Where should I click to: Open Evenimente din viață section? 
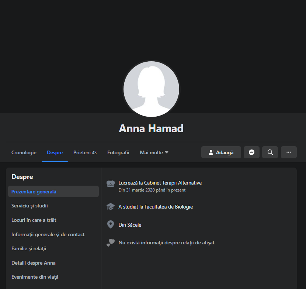(x=35, y=277)
